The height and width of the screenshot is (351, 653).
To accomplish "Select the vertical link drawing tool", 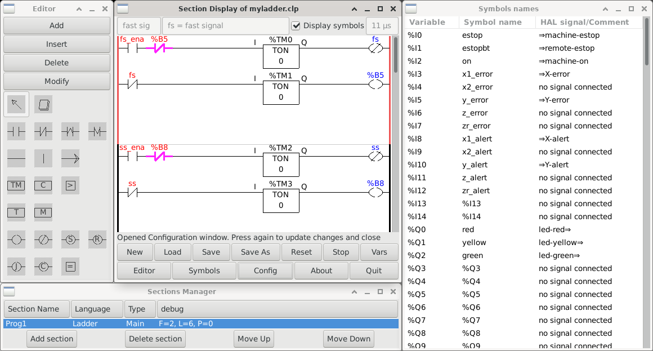I will pyautogui.click(x=43, y=158).
